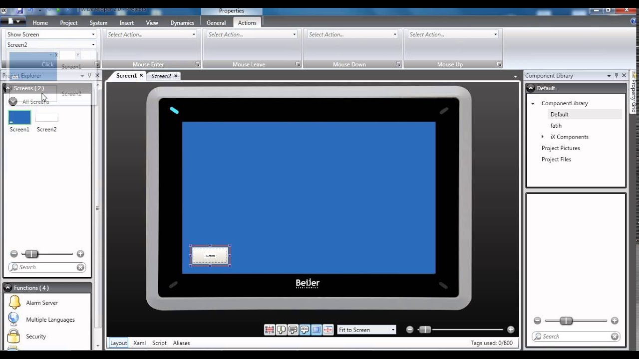This screenshot has width=639, height=359.
Task: Click the green Run icon in the title bar
Action: 58,10
